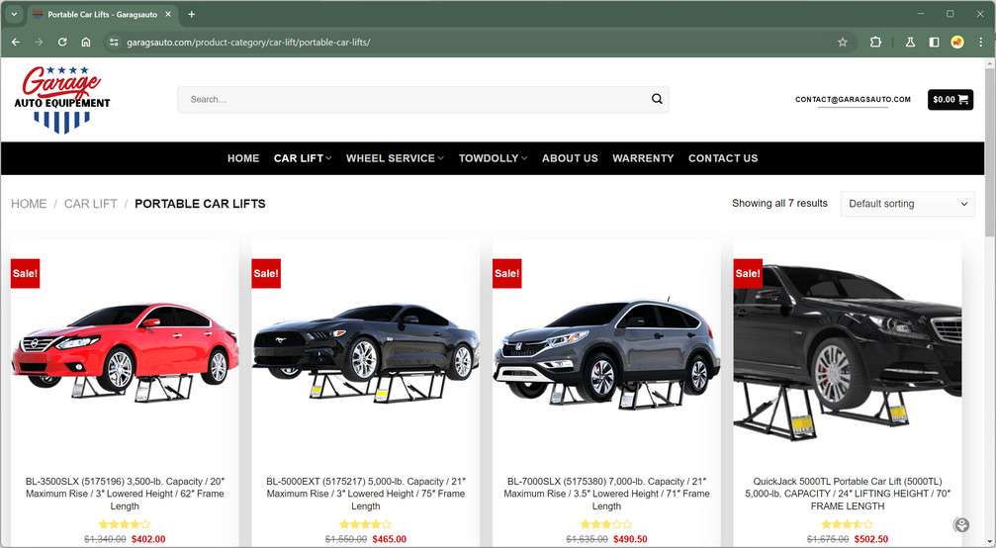Open the red Nissan sedan product image
This screenshot has height=548, width=996.
coord(125,352)
